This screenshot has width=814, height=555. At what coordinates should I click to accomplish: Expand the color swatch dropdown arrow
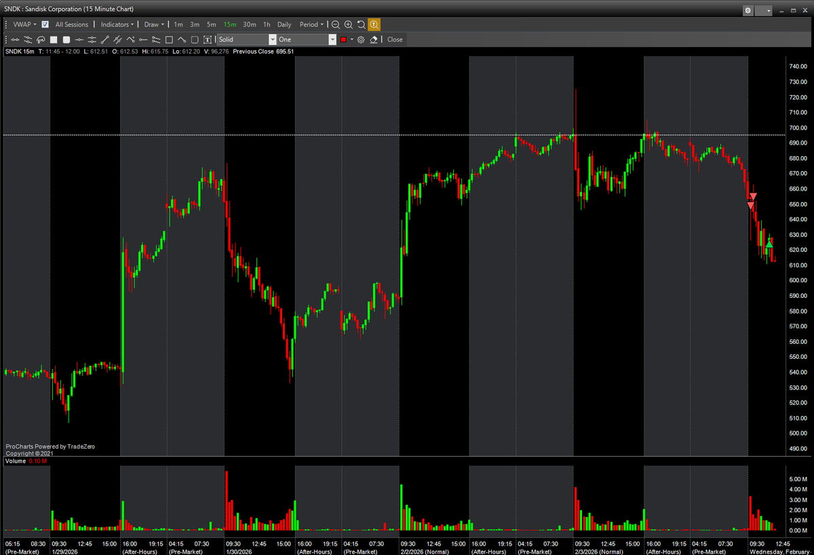[x=351, y=39]
